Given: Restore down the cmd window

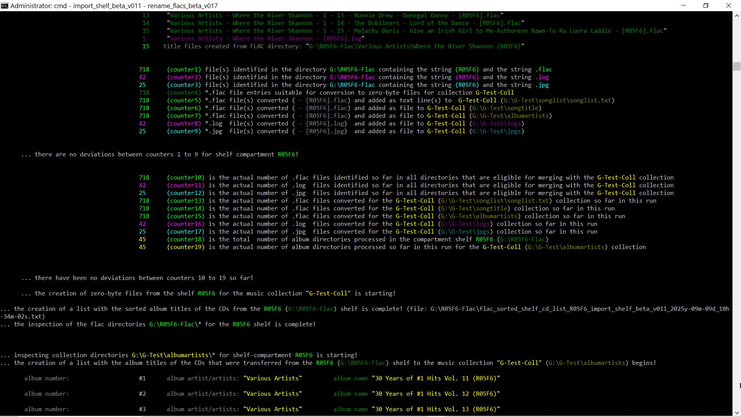Looking at the screenshot, I should 706,5.
